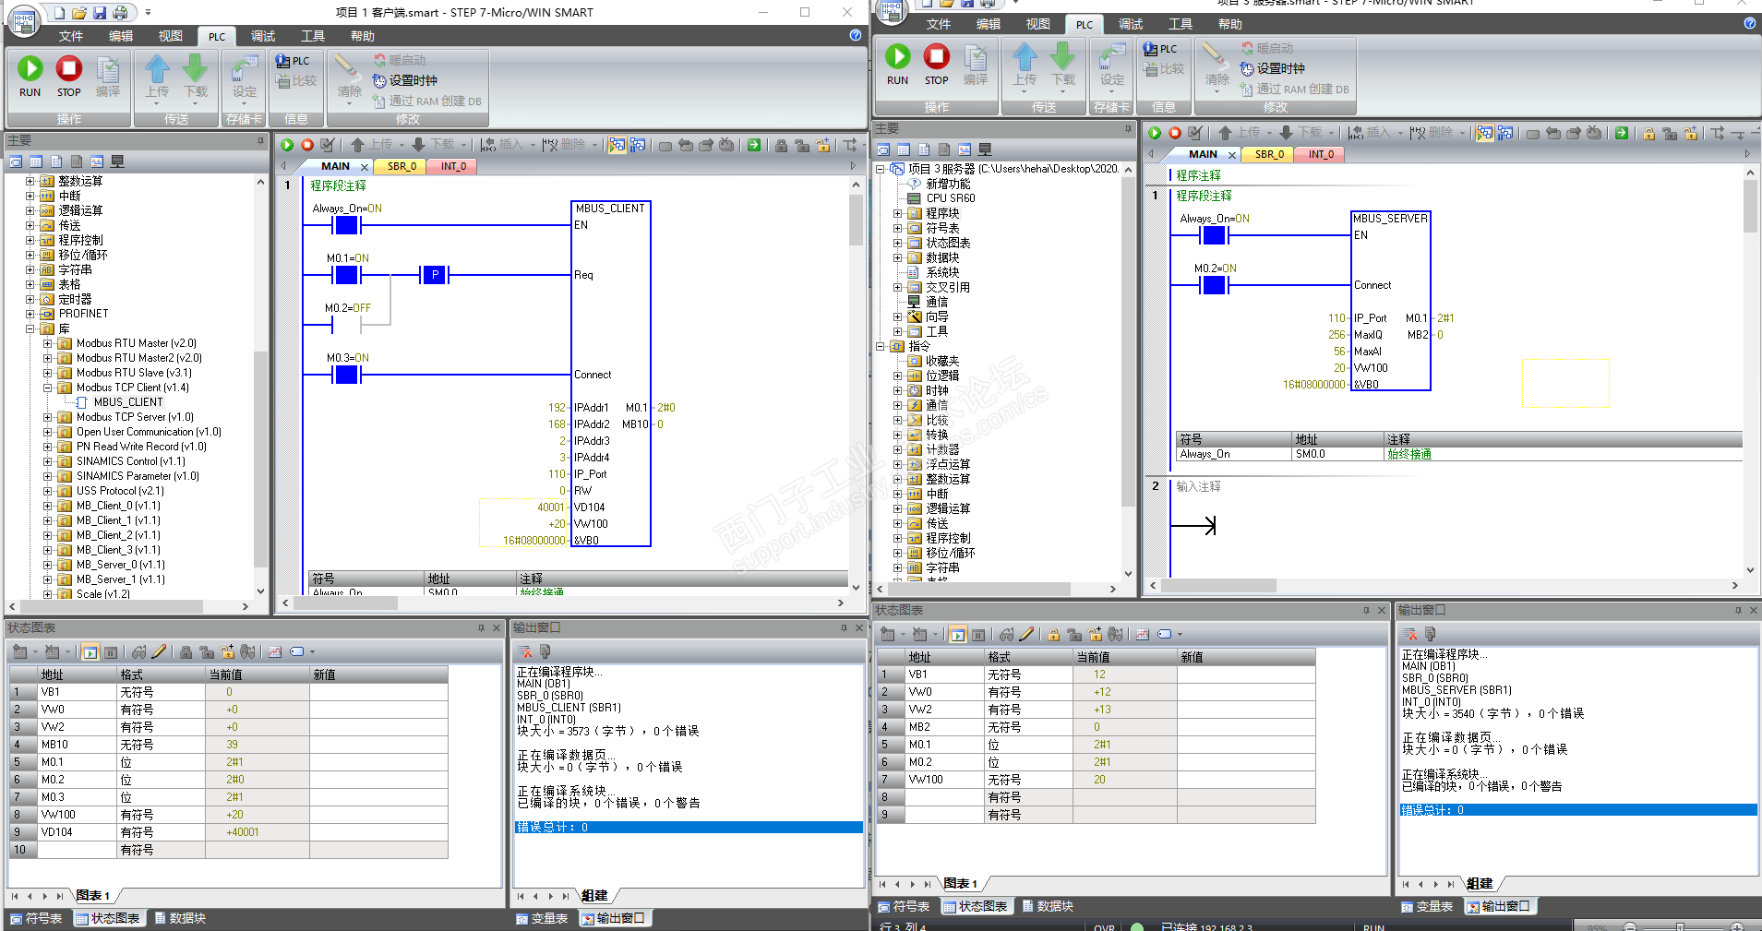Click red stop icon in server editor toolbar
The height and width of the screenshot is (931, 1762).
coord(1175,133)
